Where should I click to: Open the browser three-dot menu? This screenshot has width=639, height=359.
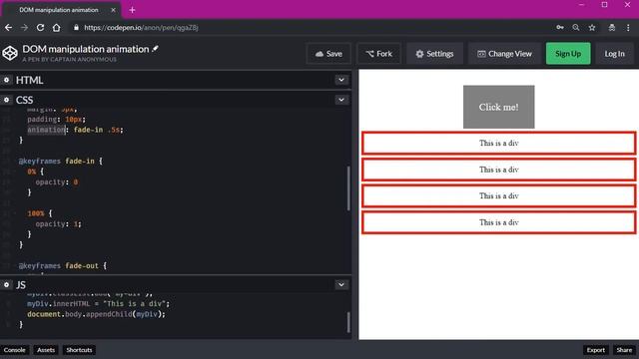(x=628, y=28)
